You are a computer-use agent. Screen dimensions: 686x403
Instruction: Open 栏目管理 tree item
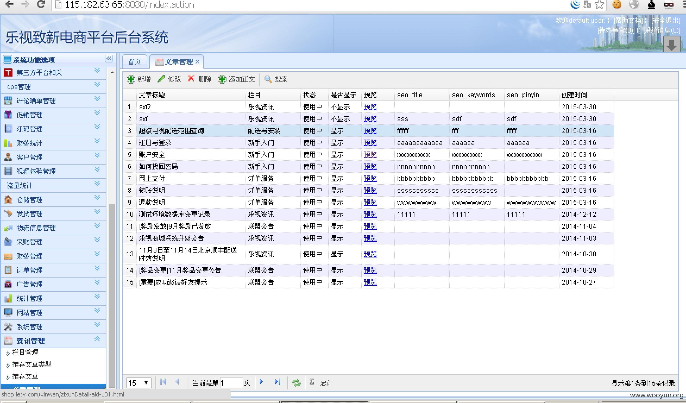click(x=25, y=352)
